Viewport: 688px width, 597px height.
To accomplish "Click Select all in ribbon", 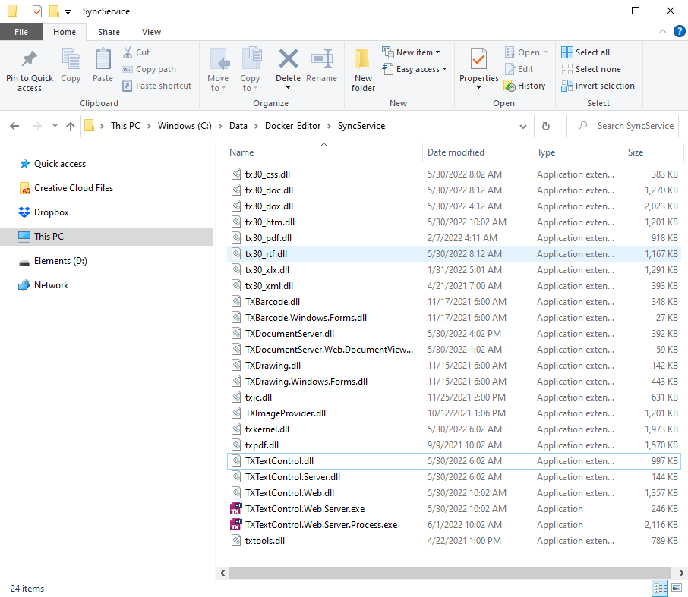I will [x=585, y=52].
